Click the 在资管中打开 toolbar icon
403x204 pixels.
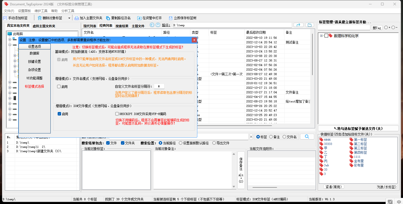[x=139, y=18]
